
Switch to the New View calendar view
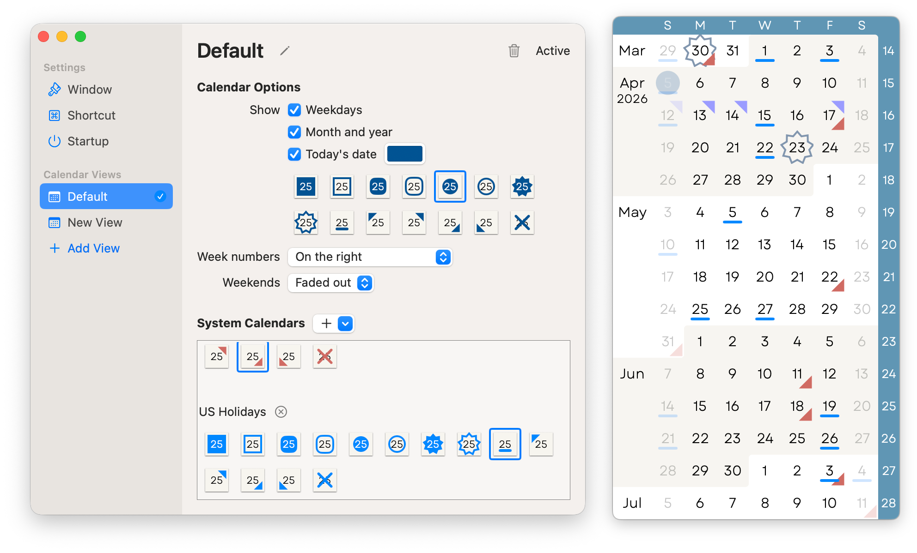pos(96,222)
